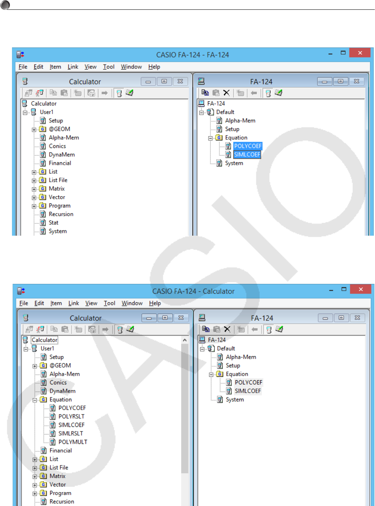
Task: Click notepad edit icon in lower Calculator toolbar
Action: pyautogui.click(x=130, y=329)
